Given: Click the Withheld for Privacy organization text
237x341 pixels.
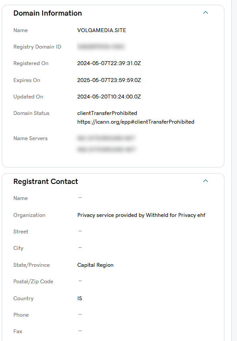Looking at the screenshot, I should point(141,215).
